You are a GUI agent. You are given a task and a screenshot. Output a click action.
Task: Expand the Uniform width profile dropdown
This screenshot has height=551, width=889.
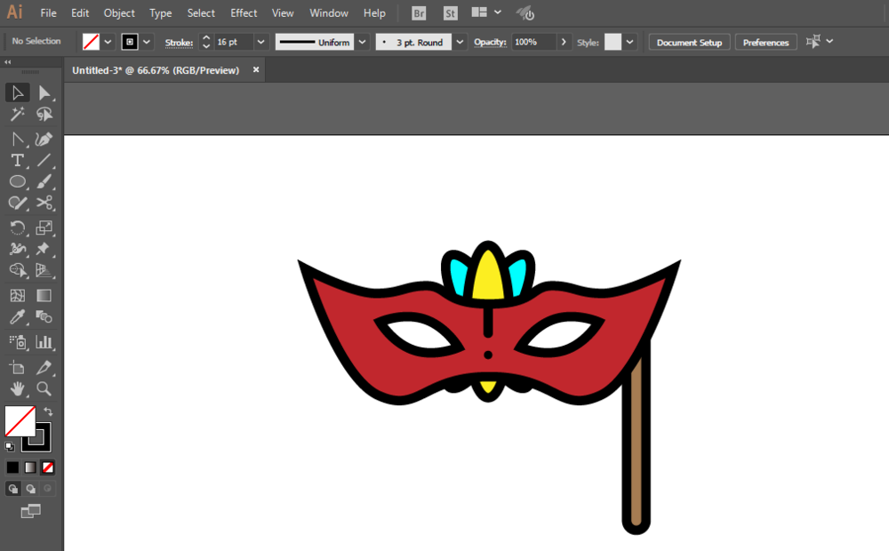(363, 42)
